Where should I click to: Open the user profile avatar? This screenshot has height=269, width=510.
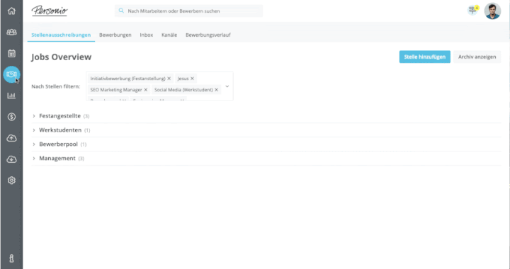tap(492, 11)
